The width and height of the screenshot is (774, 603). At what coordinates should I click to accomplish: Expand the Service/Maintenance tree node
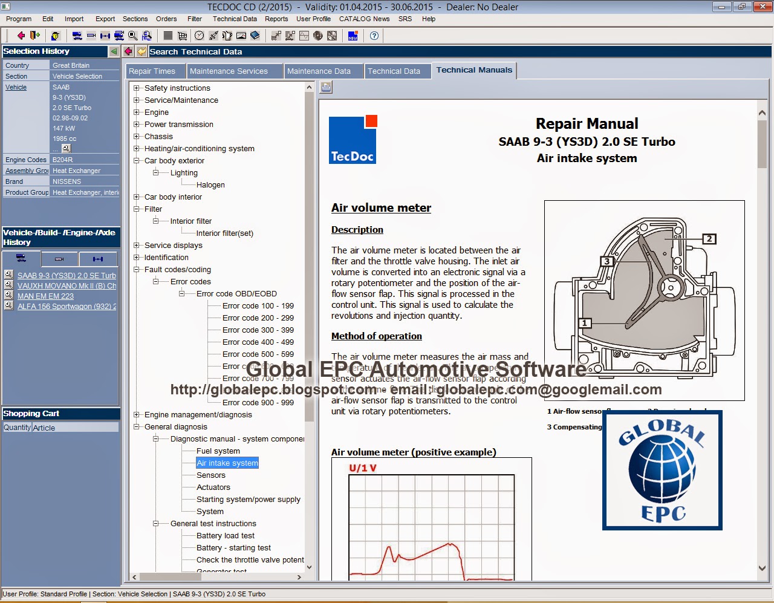[137, 100]
